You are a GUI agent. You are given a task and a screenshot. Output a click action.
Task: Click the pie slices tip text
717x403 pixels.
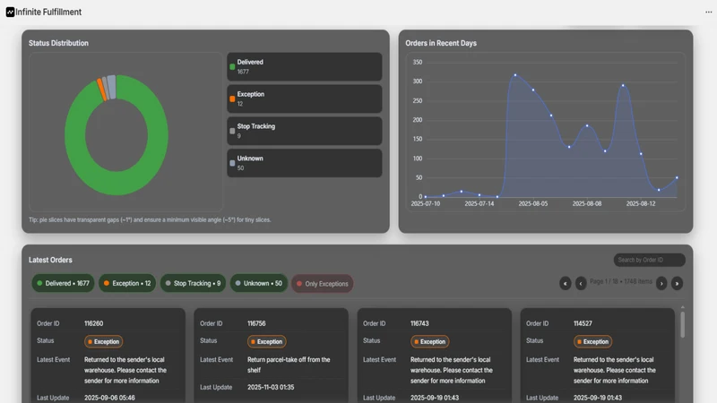point(150,219)
